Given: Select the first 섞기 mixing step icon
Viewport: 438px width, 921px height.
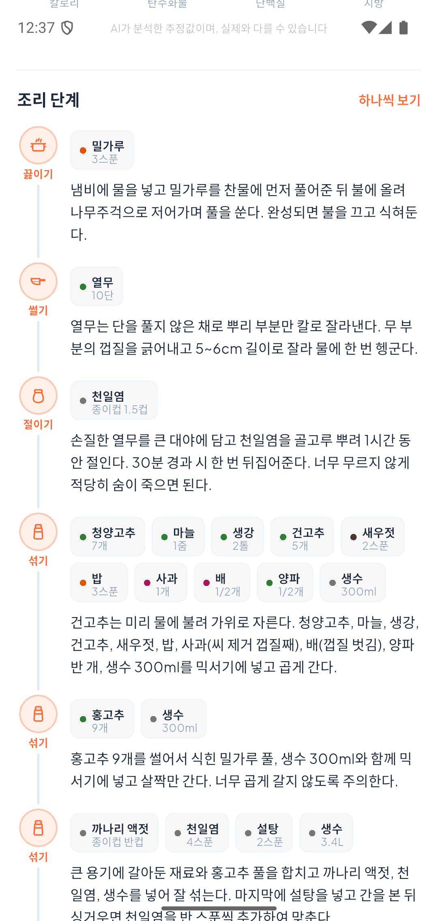Looking at the screenshot, I should (38, 532).
